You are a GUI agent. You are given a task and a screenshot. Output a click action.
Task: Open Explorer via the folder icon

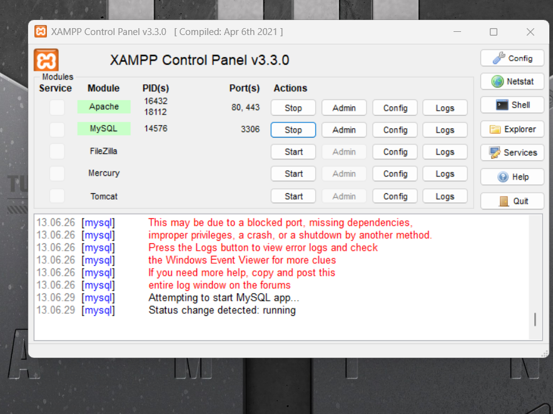click(x=495, y=129)
